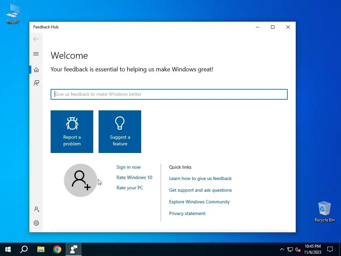Focus the feedback search box
Viewport: 341px width, 256px height.
[169, 94]
